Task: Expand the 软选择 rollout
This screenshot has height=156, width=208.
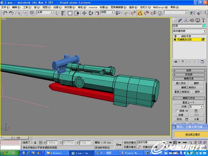Action: point(189,74)
